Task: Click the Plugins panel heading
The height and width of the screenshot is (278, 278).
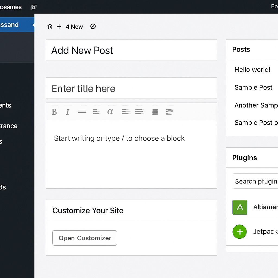Action: pyautogui.click(x=245, y=158)
